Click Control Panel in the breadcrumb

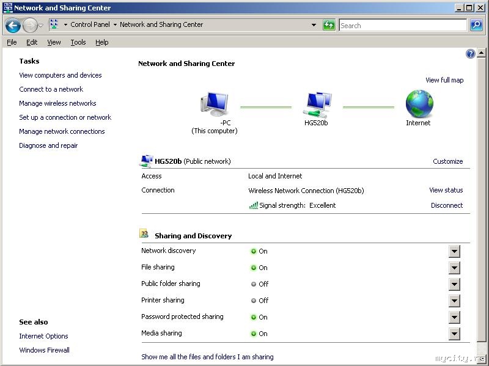pos(90,24)
